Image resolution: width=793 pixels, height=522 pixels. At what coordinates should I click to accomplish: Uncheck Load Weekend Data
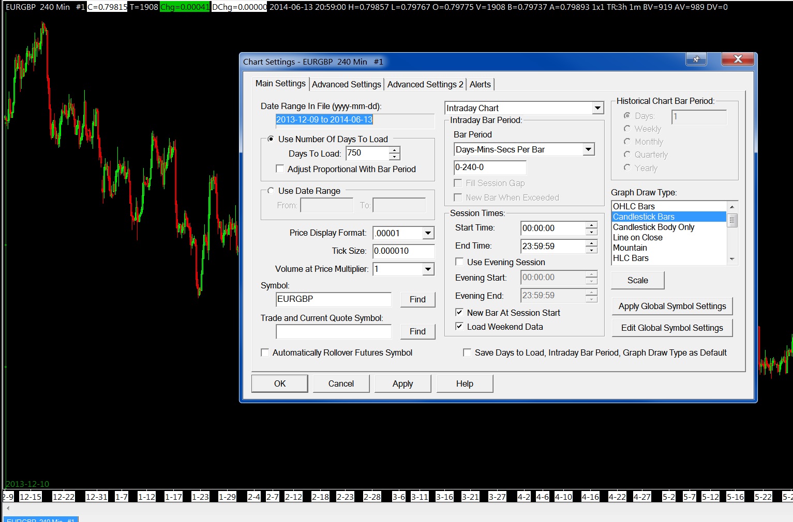(x=459, y=327)
